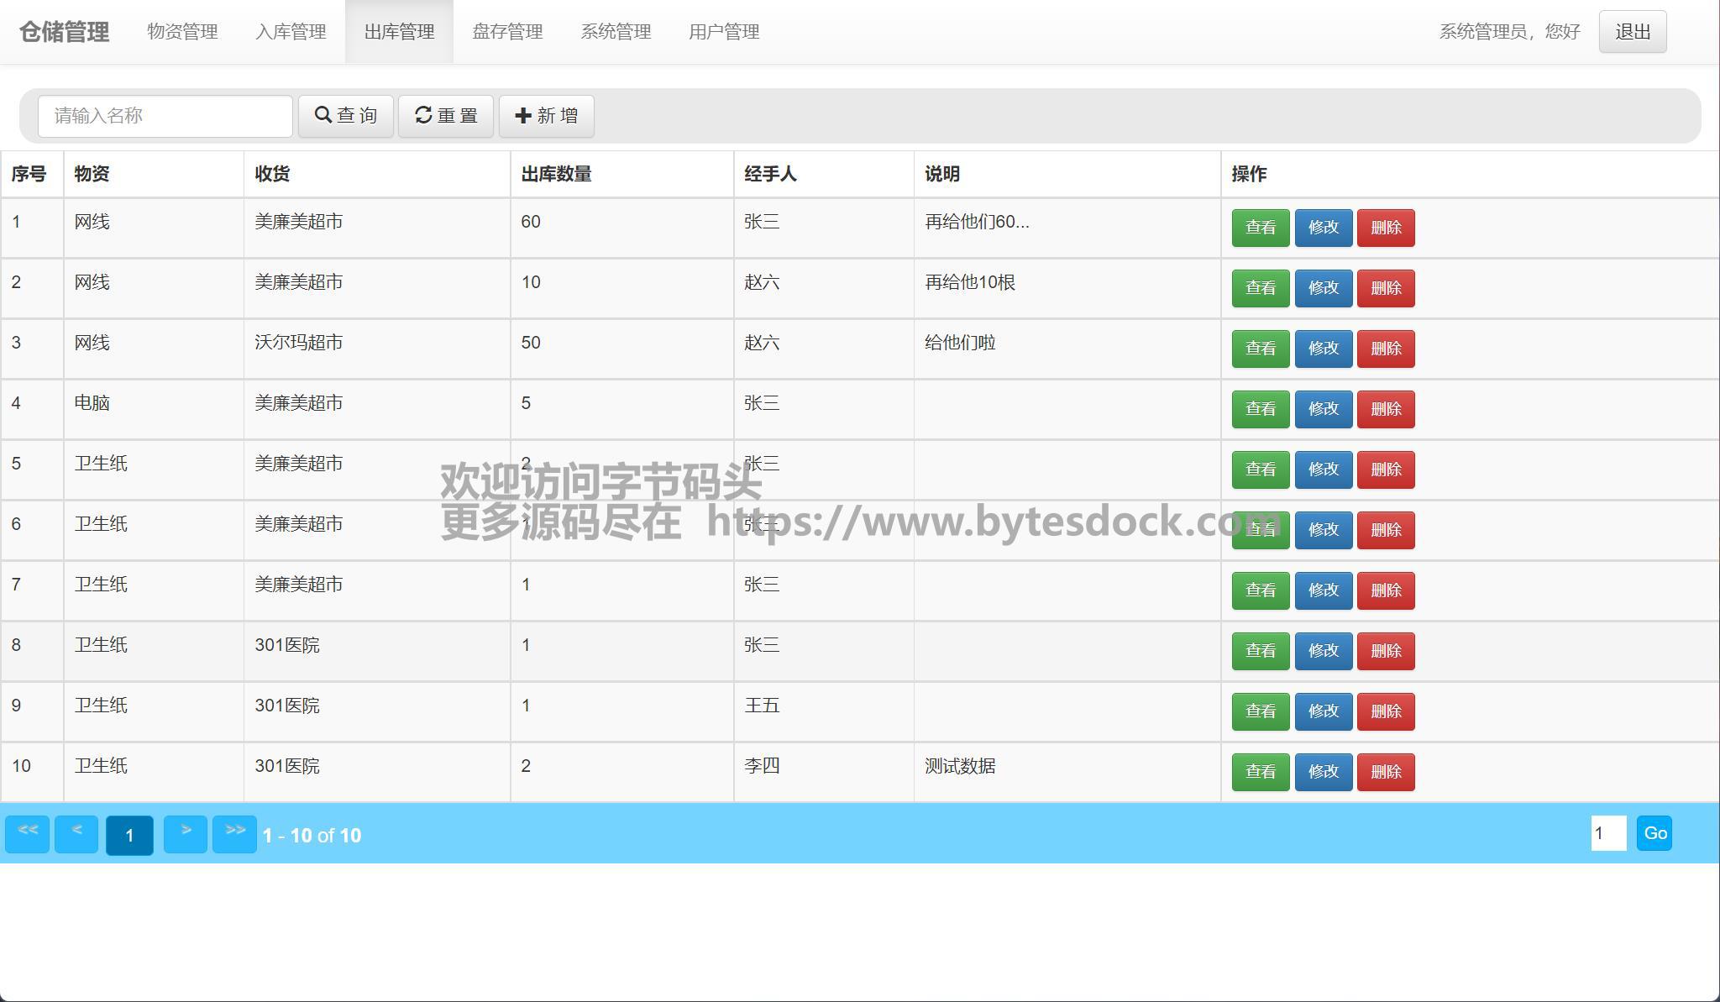Focus the name search input field
This screenshot has height=1002, width=1720.
pyautogui.click(x=165, y=116)
